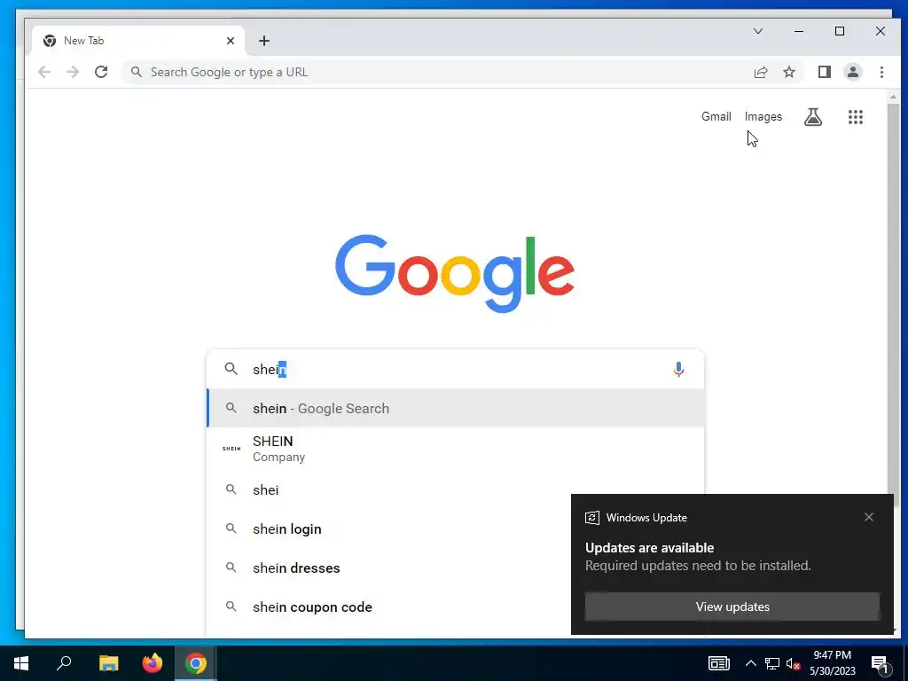908x681 pixels.
Task: Choose 'shein - Google Search' suggestion
Action: [x=455, y=408]
